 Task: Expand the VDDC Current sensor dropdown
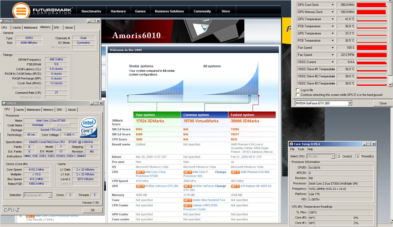(333, 62)
